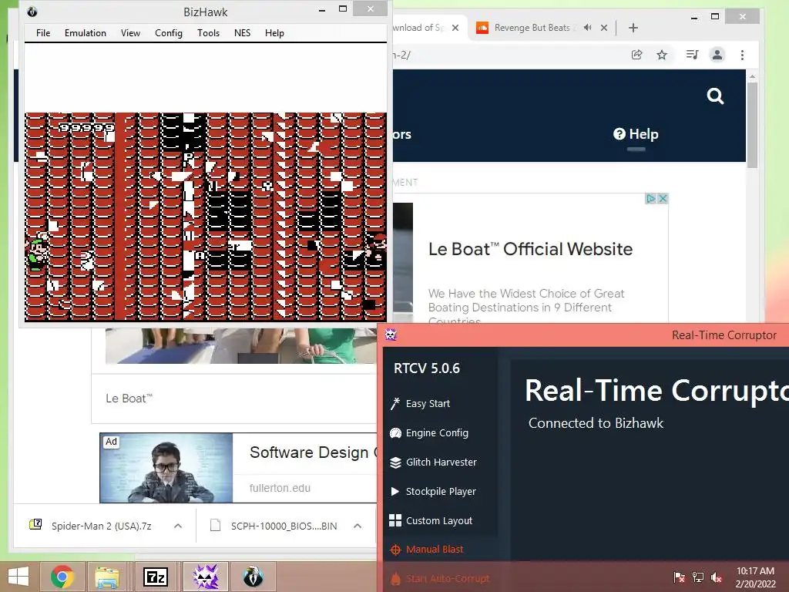Click the Software Design ad headline

pos(312,452)
